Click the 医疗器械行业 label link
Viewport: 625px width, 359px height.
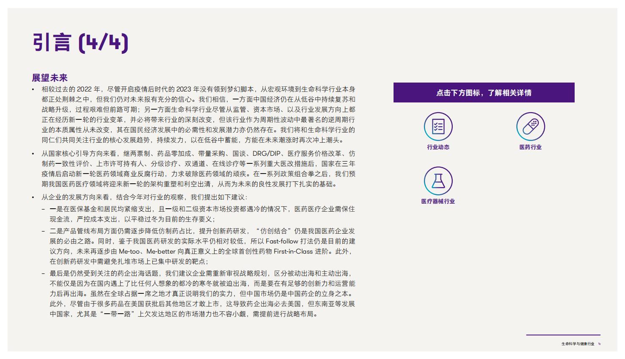[x=438, y=202]
